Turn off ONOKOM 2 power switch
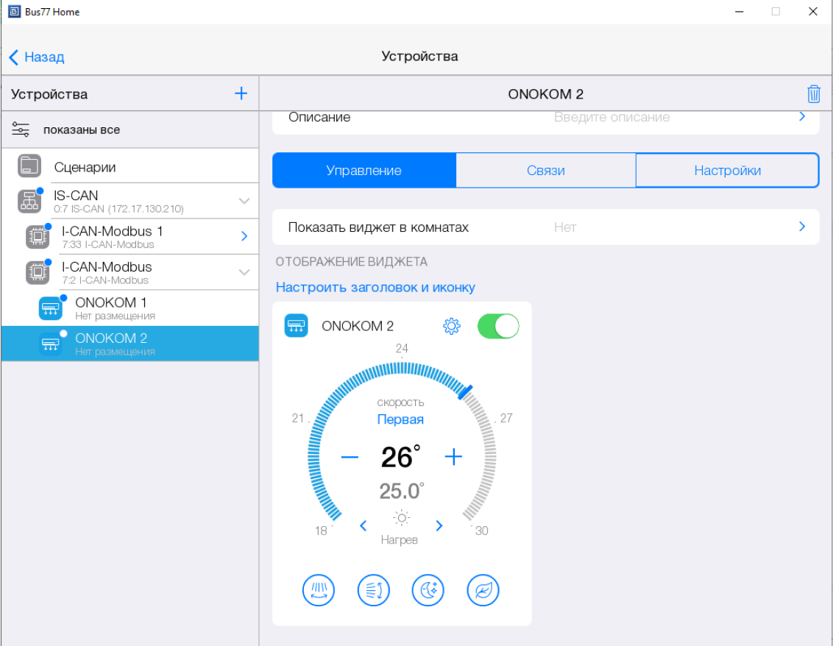 click(x=498, y=326)
